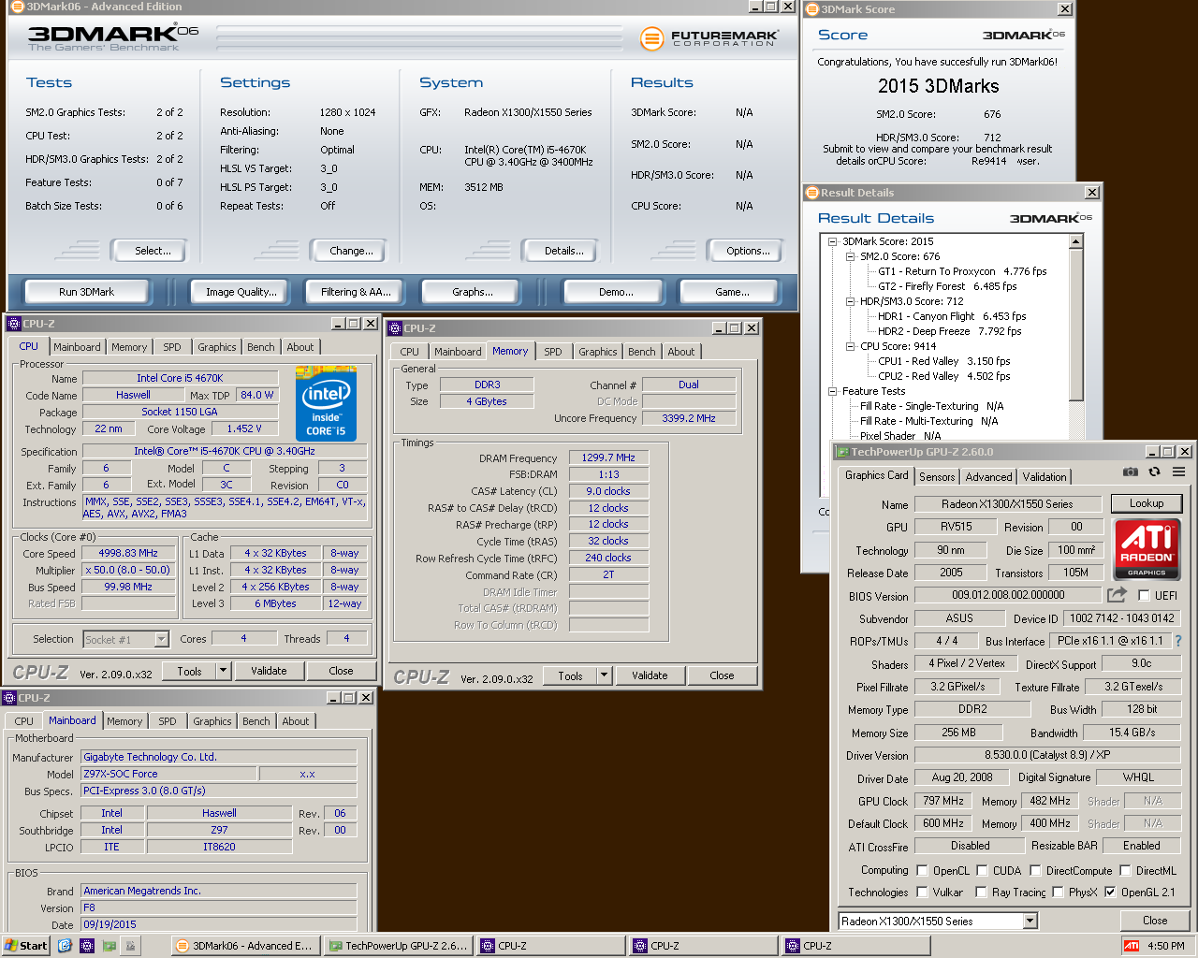Image resolution: width=1198 pixels, height=958 pixels.
Task: Open the Socket #1 selection dropdown
Action: 161,639
